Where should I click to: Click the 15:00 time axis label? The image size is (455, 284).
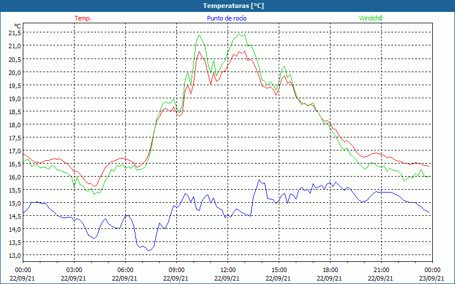point(279,270)
